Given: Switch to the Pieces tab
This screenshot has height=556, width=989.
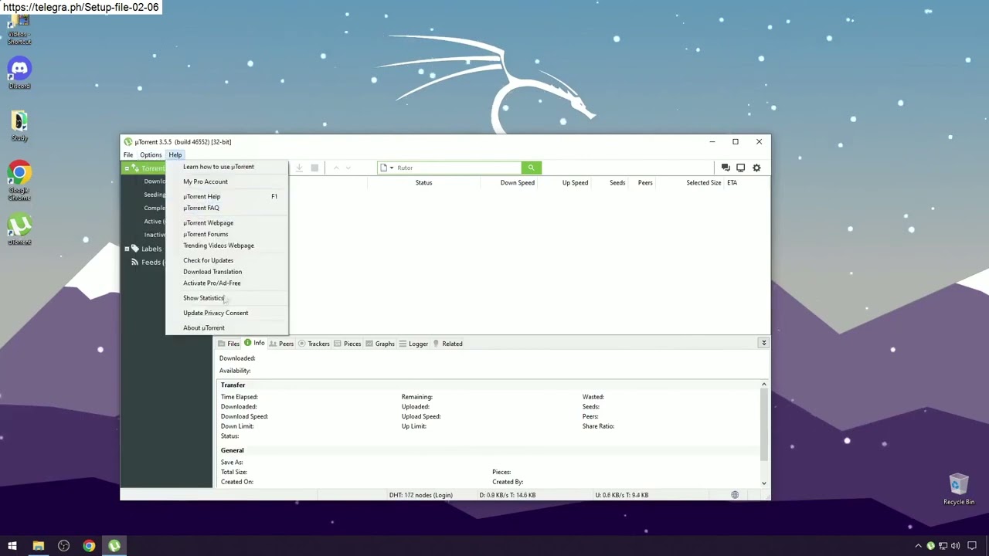Looking at the screenshot, I should point(348,344).
